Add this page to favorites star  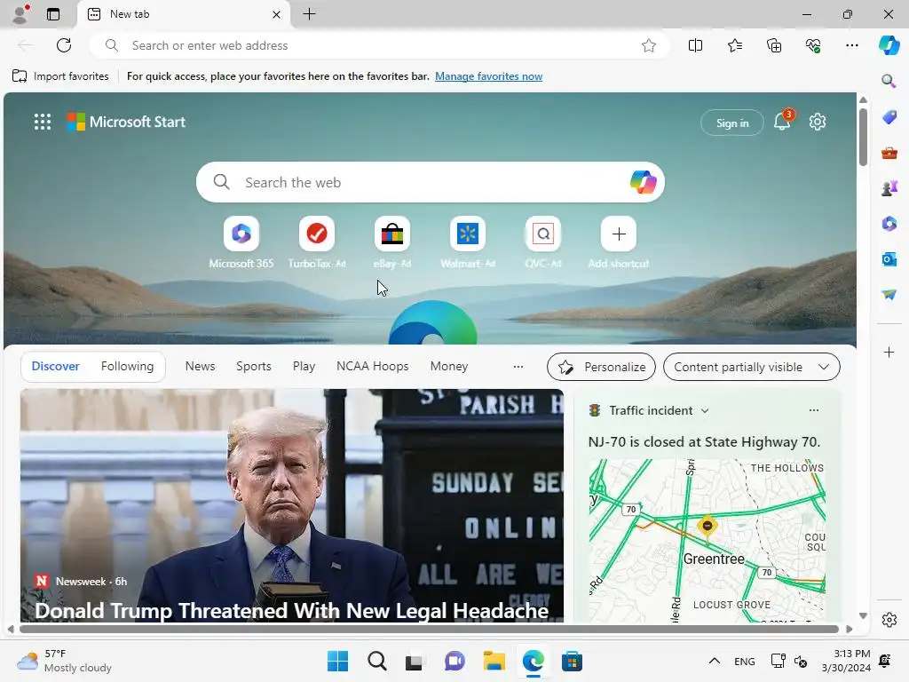click(649, 45)
